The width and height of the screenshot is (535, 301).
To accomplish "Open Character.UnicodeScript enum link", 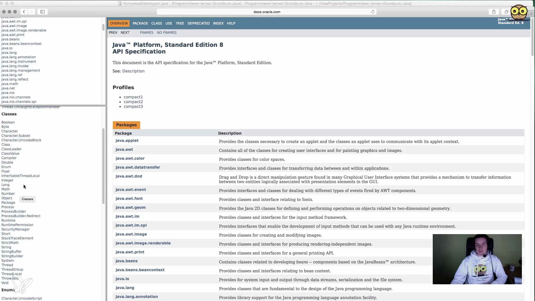I will click(22, 298).
